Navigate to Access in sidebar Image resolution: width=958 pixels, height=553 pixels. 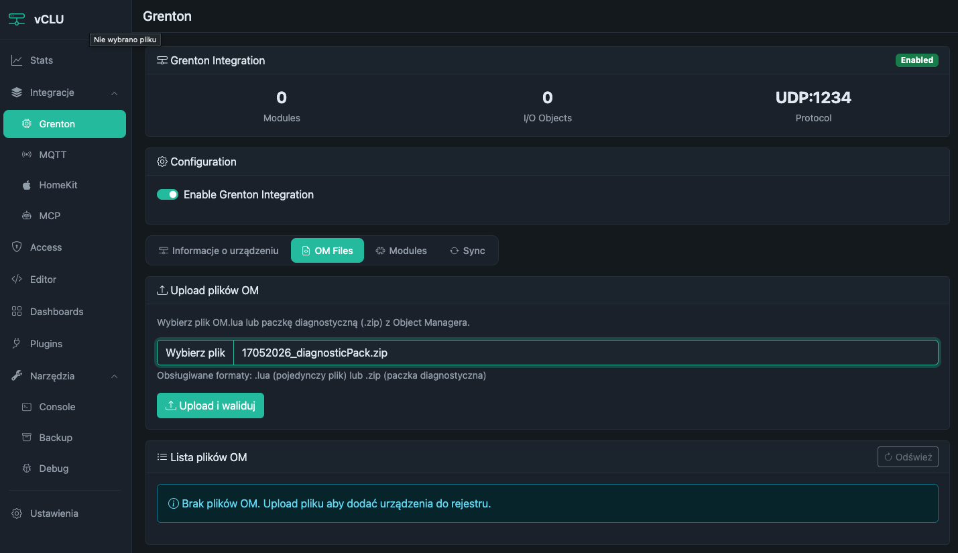tap(64, 247)
